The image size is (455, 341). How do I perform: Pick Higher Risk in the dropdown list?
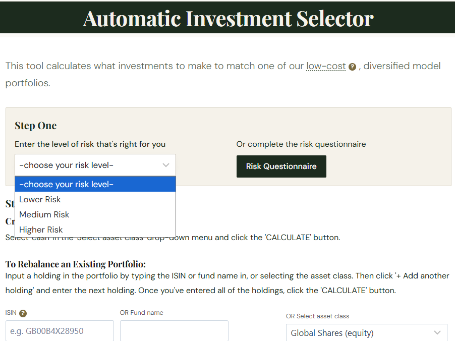pyautogui.click(x=95, y=230)
